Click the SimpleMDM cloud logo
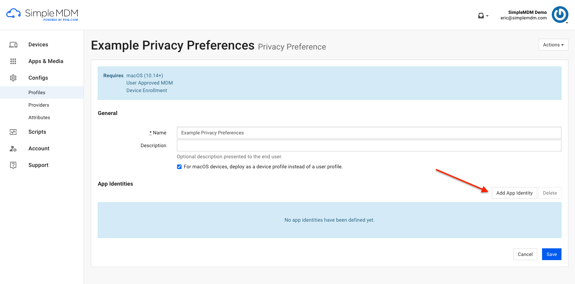Viewport: 575px width, 284px height. coord(14,14)
